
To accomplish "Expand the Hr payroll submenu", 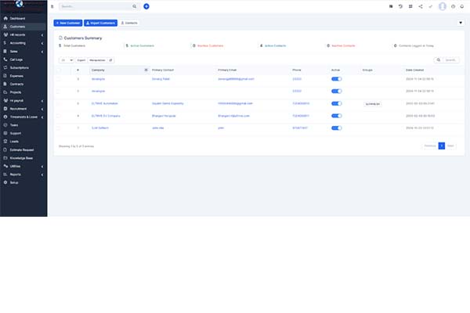I will [x=42, y=101].
